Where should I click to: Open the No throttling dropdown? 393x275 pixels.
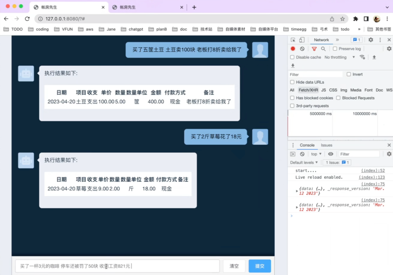pos(339,57)
